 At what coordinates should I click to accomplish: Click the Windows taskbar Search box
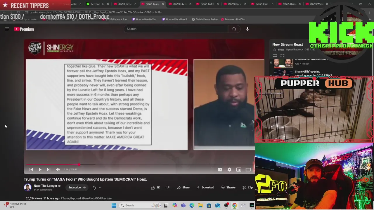point(140,205)
